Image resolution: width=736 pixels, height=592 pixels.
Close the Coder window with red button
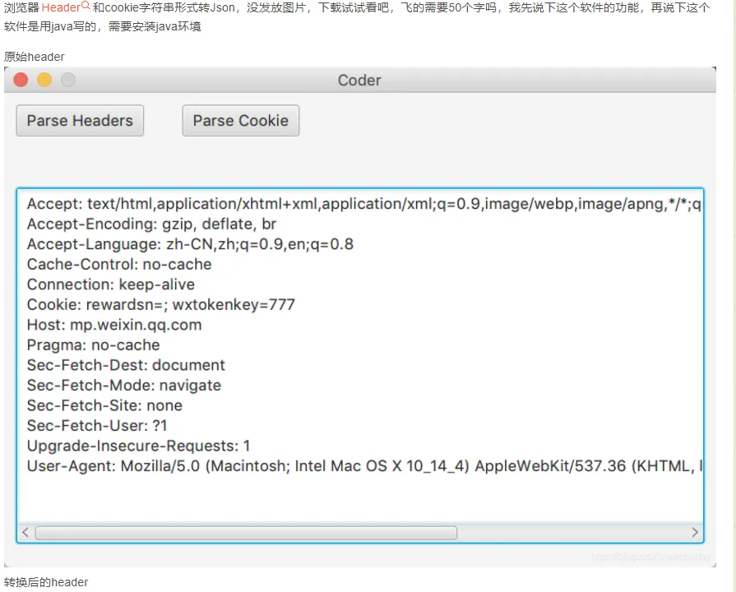click(21, 80)
